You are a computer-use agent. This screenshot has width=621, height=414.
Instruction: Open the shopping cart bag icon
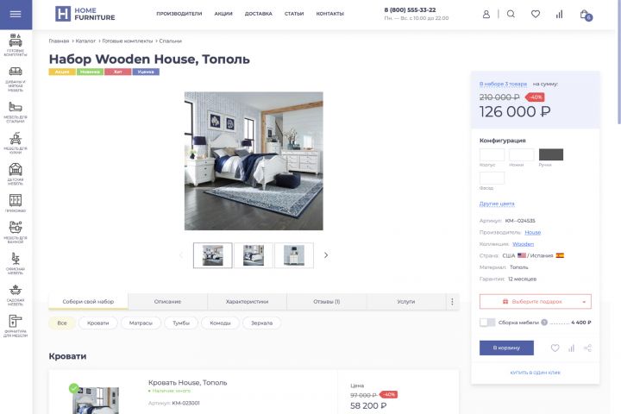[585, 15]
